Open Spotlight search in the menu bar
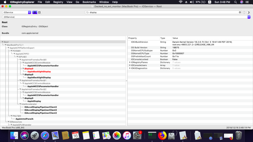Viewport: 253px width, 142px height. pyautogui.click(x=236, y=2)
